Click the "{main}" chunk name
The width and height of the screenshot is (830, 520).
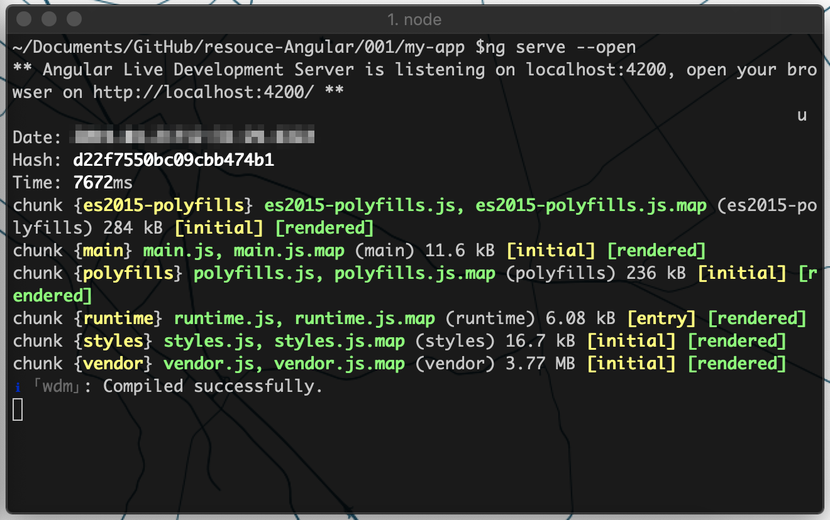click(103, 251)
